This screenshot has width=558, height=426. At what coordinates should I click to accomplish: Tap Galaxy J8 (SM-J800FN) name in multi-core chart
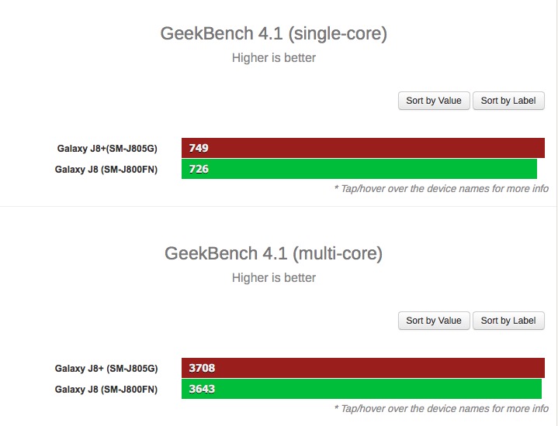coord(106,389)
